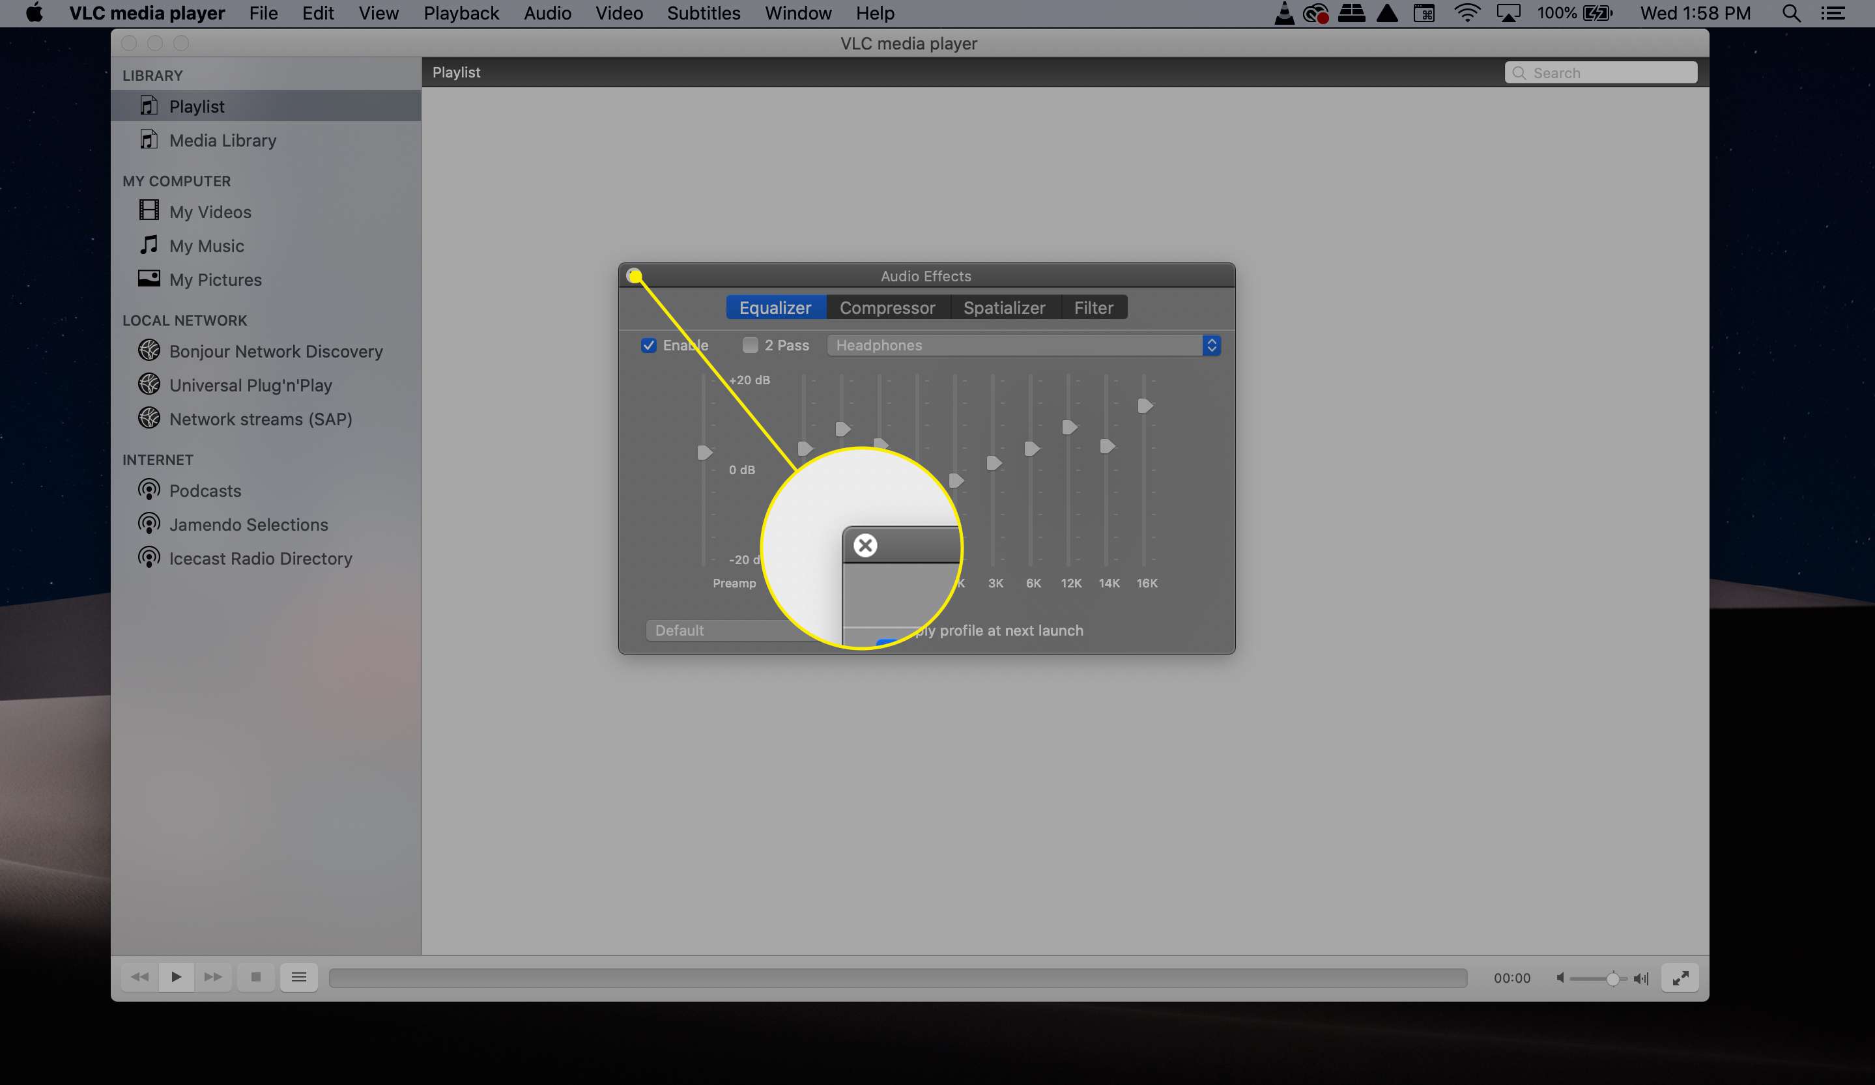Screen dimensions: 1875x1085
Task: Open the Edit menu
Action: pos(318,14)
